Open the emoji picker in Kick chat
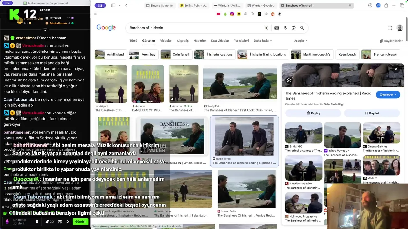The width and height of the screenshot is (408, 229). coord(37,222)
